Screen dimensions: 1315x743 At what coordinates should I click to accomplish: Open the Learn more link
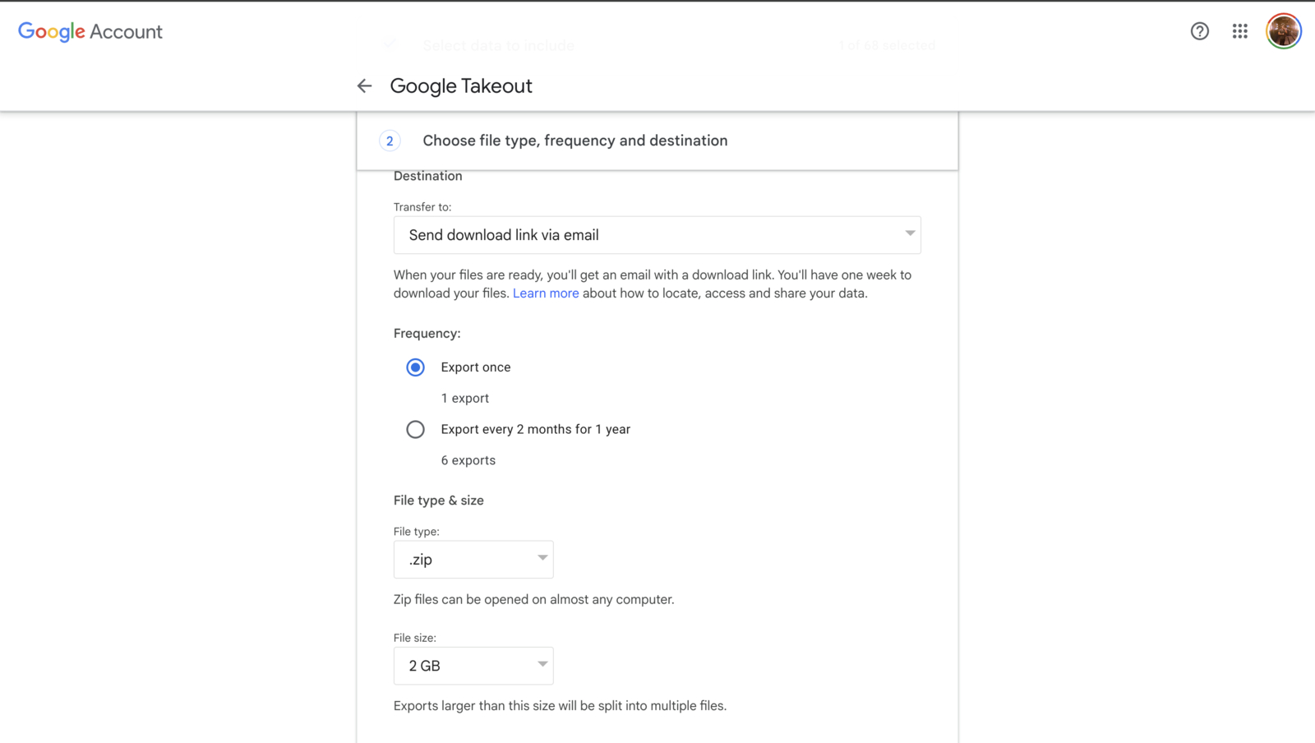(546, 293)
